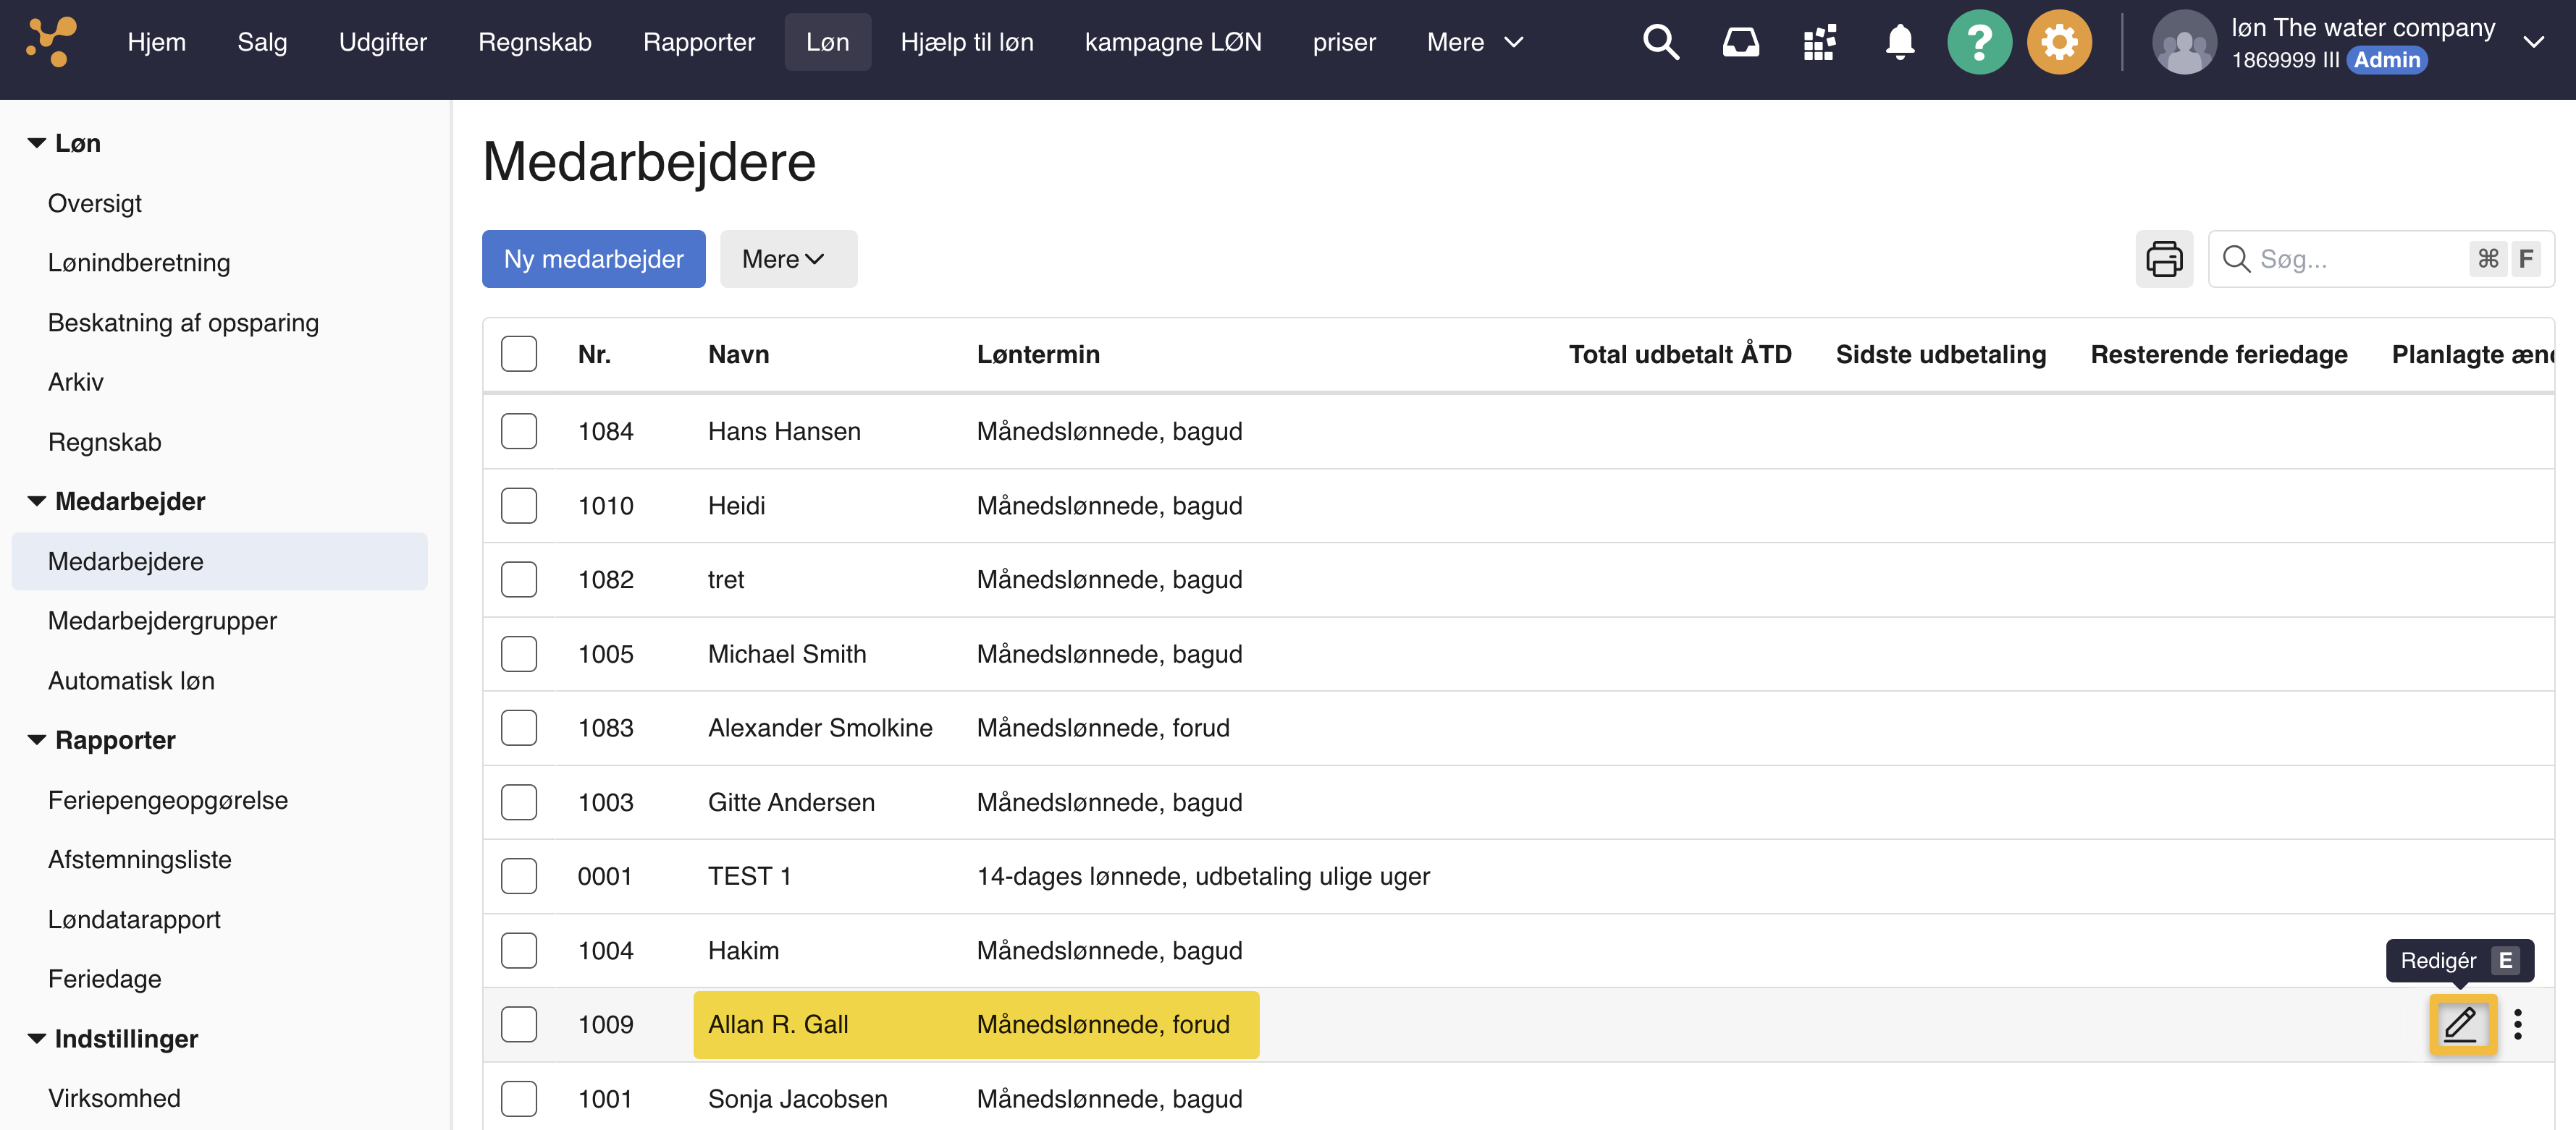This screenshot has height=1130, width=2576.
Task: Open the Mere dropdown next to Ny medarbejder
Action: (x=788, y=259)
